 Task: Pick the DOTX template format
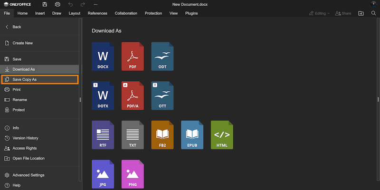click(x=103, y=96)
